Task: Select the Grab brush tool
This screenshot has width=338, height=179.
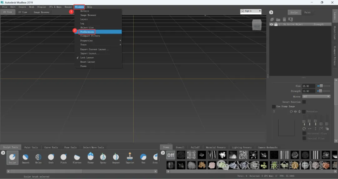Action: [x=51, y=158]
